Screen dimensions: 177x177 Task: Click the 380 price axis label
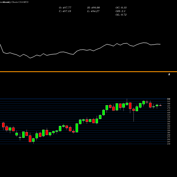tap(169, 121)
